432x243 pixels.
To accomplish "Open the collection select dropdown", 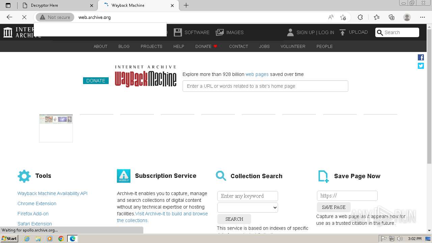I will 248,208.
